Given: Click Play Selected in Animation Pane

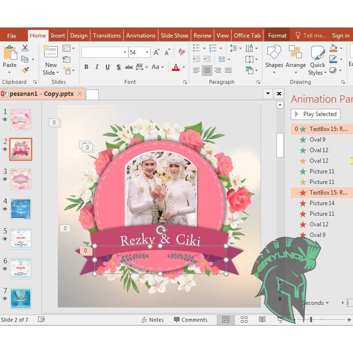Looking at the screenshot, I should click(315, 114).
